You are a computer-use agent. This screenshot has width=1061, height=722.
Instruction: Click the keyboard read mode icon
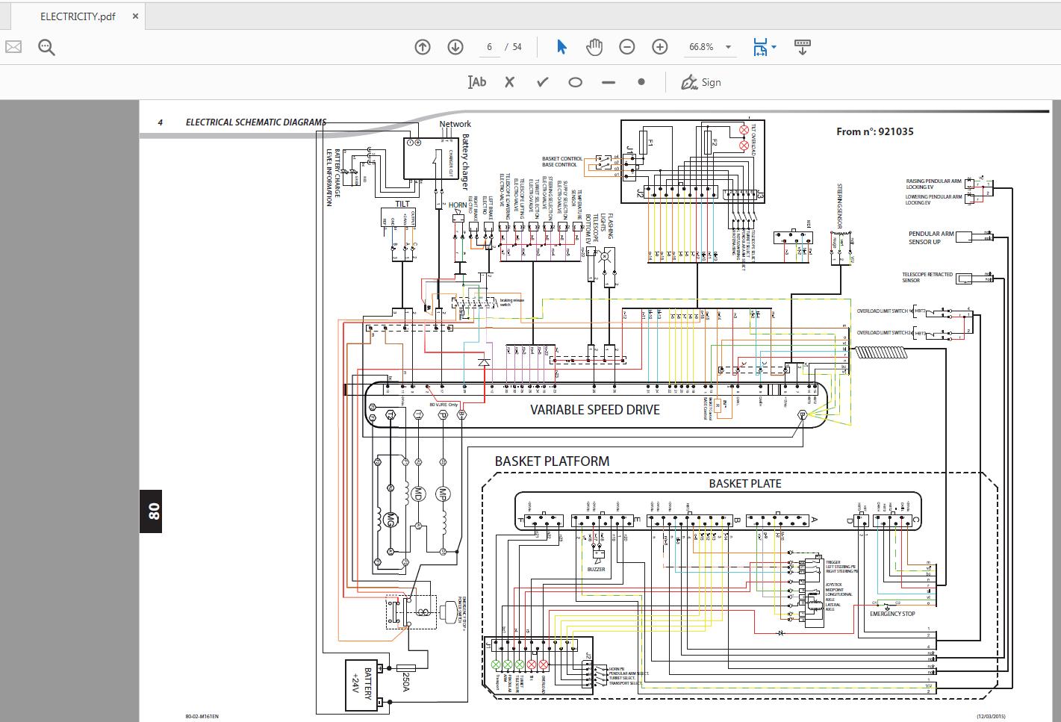pyautogui.click(x=803, y=47)
